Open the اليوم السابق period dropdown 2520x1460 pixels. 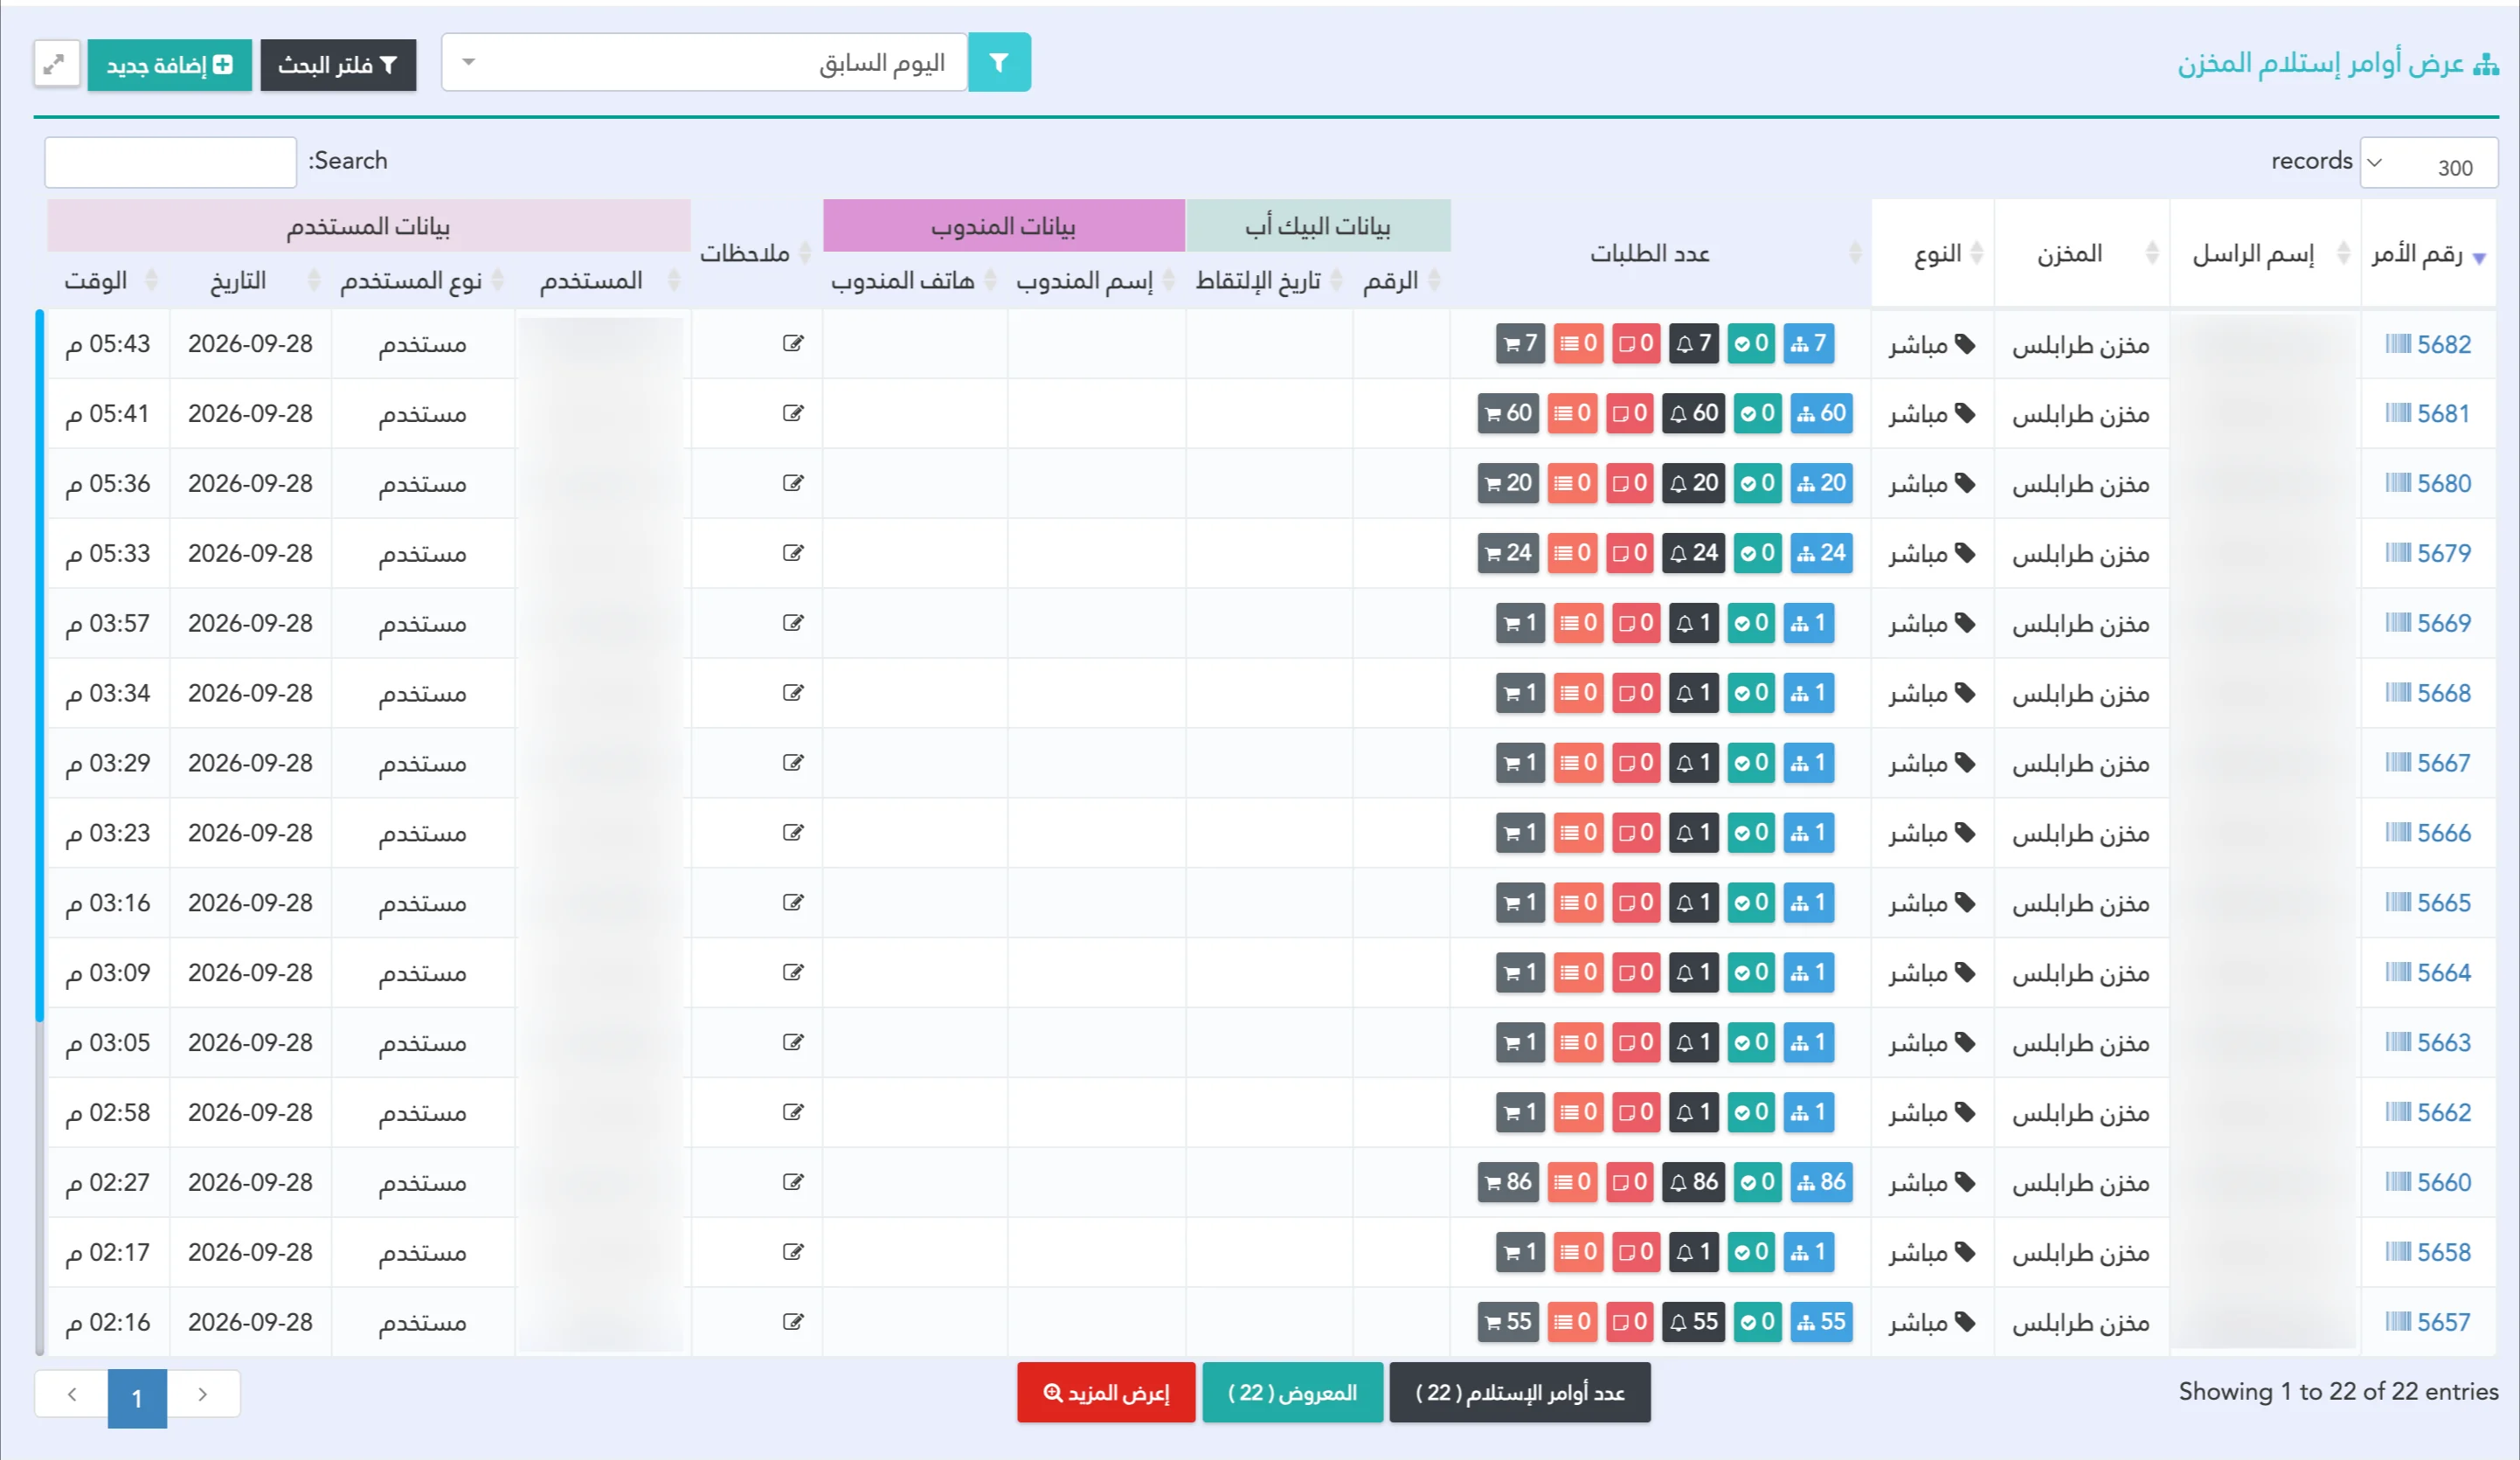tap(704, 63)
